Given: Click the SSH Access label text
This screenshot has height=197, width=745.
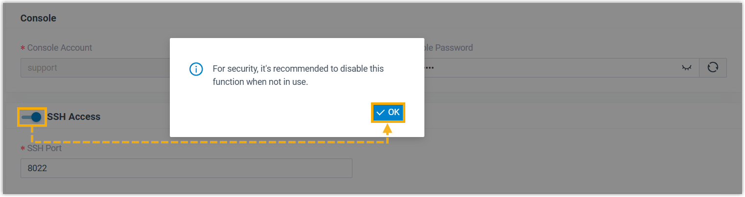Looking at the screenshot, I should (74, 117).
